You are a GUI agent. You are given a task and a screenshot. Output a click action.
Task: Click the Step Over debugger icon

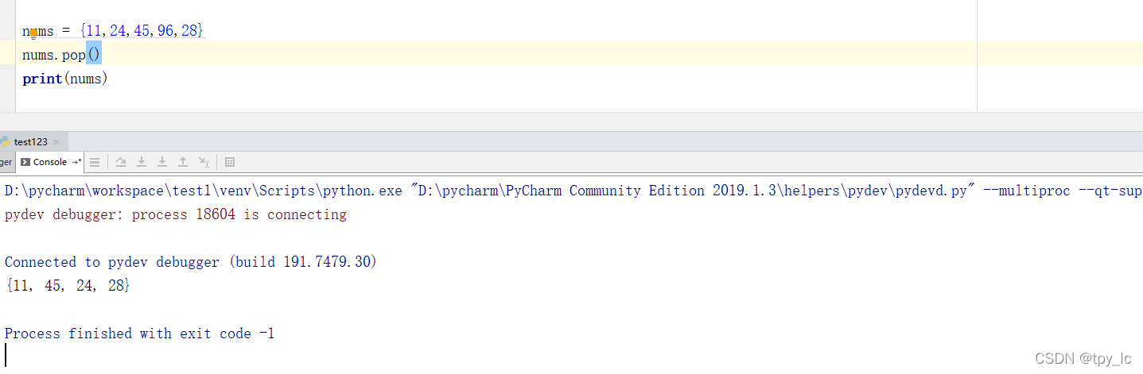(121, 162)
